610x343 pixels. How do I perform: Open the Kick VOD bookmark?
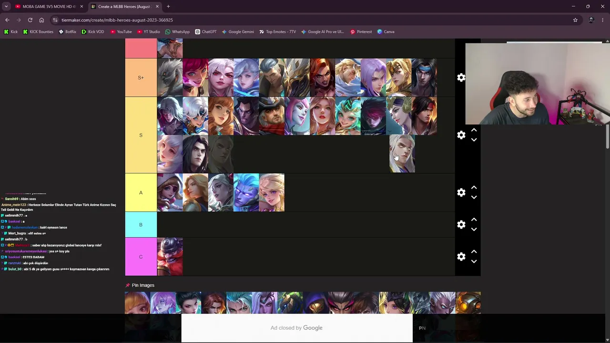[x=92, y=32]
